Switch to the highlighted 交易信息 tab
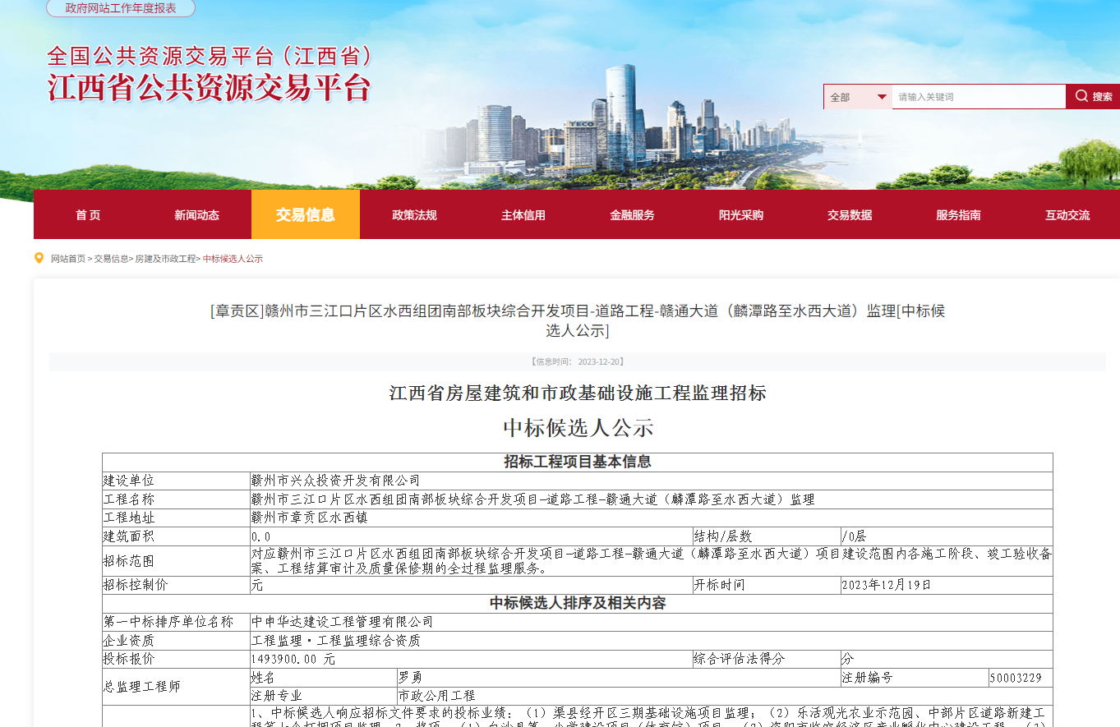The width and height of the screenshot is (1120, 727). pos(306,214)
